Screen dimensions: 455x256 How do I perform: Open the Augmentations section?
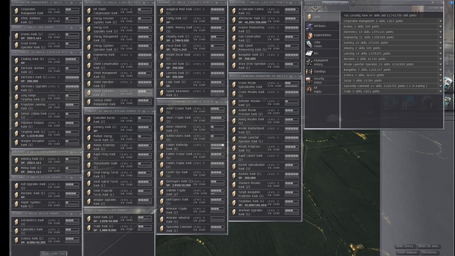322,35
